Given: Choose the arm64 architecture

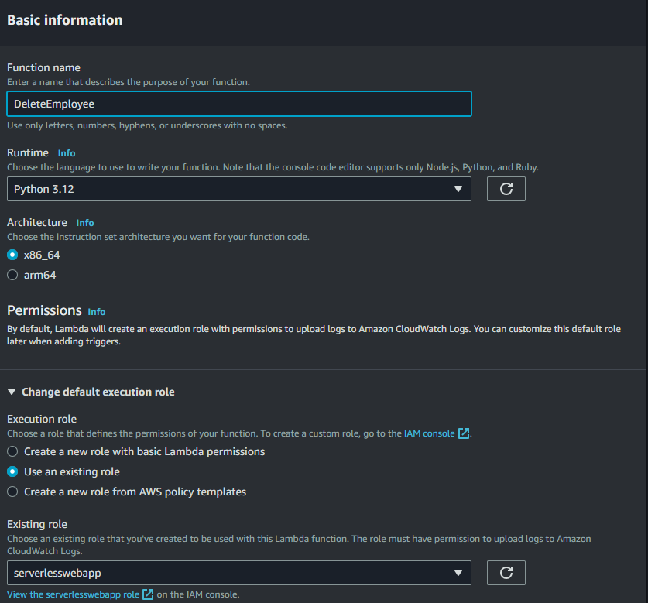Looking at the screenshot, I should (x=12, y=275).
